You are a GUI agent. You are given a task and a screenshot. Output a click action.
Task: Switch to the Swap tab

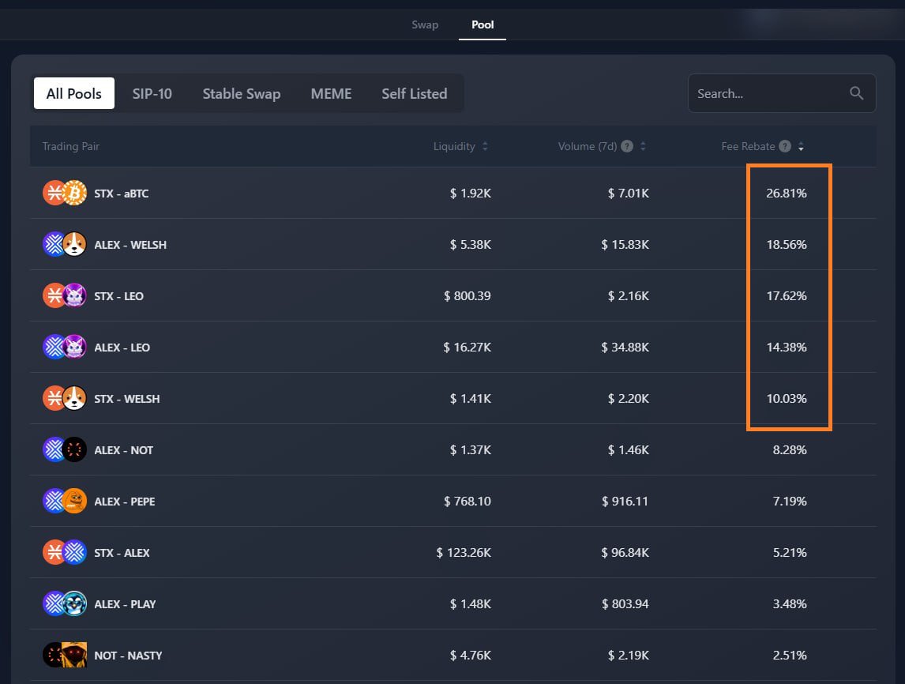pyautogui.click(x=425, y=24)
